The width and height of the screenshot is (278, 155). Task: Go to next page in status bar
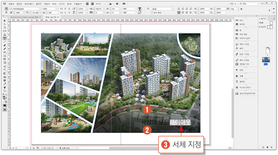click(31, 148)
